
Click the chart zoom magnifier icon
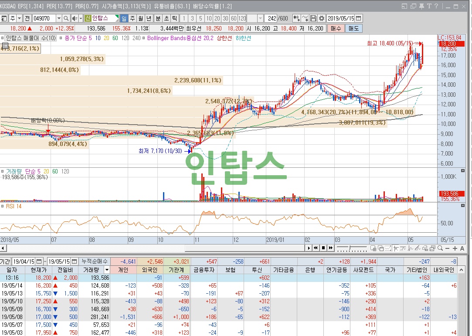440,248
